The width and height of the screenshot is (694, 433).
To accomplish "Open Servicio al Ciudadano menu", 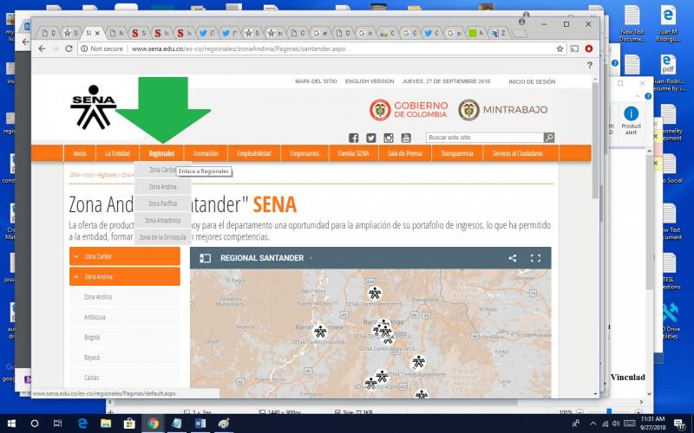I will [x=517, y=153].
